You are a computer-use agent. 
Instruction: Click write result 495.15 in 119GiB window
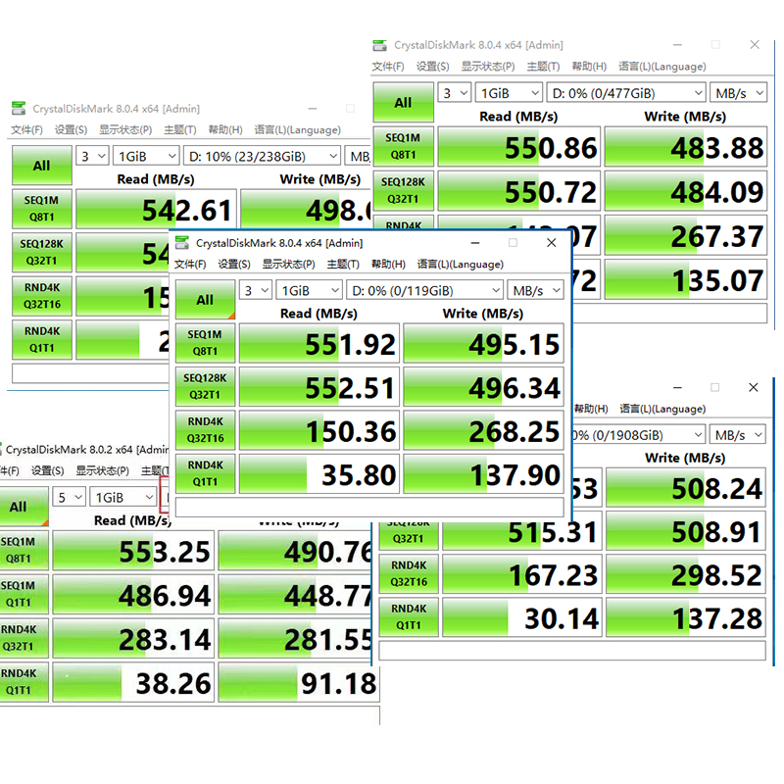point(483,344)
